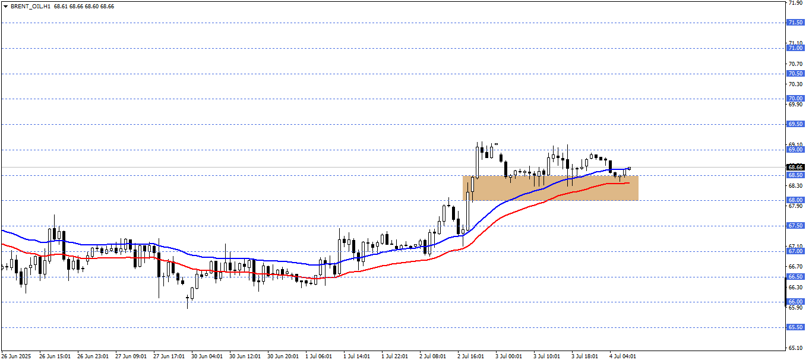
Task: Click the 66.30 price scale value
Action: click(x=796, y=287)
